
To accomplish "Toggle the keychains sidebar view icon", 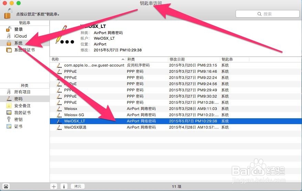I will tap(6, 187).
